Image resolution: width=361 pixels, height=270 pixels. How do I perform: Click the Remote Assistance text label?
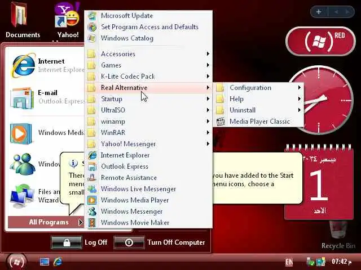129,178
